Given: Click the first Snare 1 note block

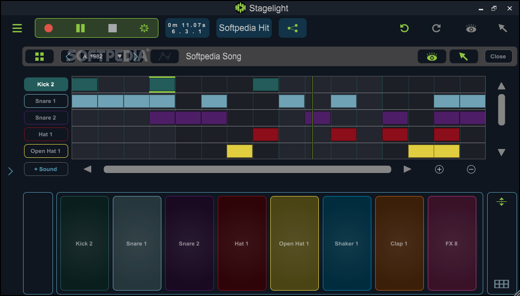Looking at the screenshot, I should coord(84,101).
